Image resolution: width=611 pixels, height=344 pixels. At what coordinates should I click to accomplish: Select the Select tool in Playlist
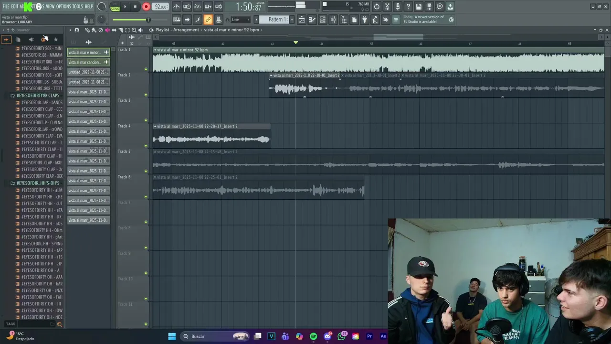pos(127,30)
